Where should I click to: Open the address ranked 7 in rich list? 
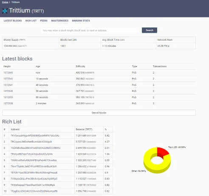point(34,173)
